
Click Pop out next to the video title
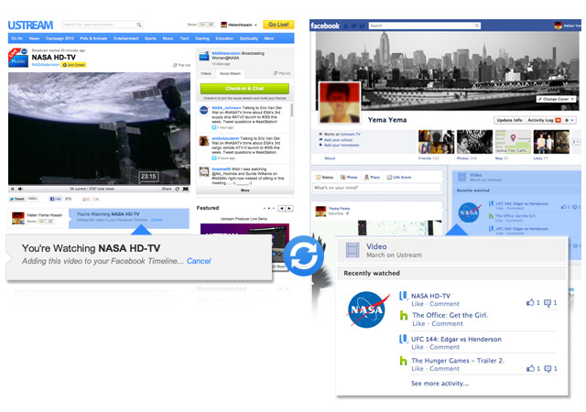click(x=181, y=65)
